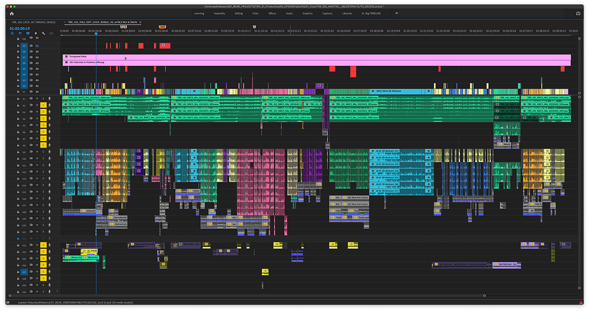The height and width of the screenshot is (311, 589).
Task: Disable Solo on audio track A2
Action: [43, 105]
